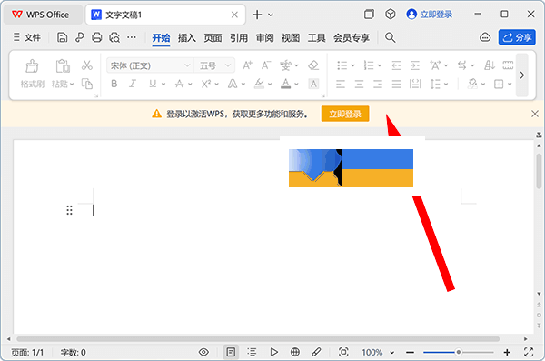The height and width of the screenshot is (361, 545).
Task: Toggle Italic formatting
Action: pos(133,84)
